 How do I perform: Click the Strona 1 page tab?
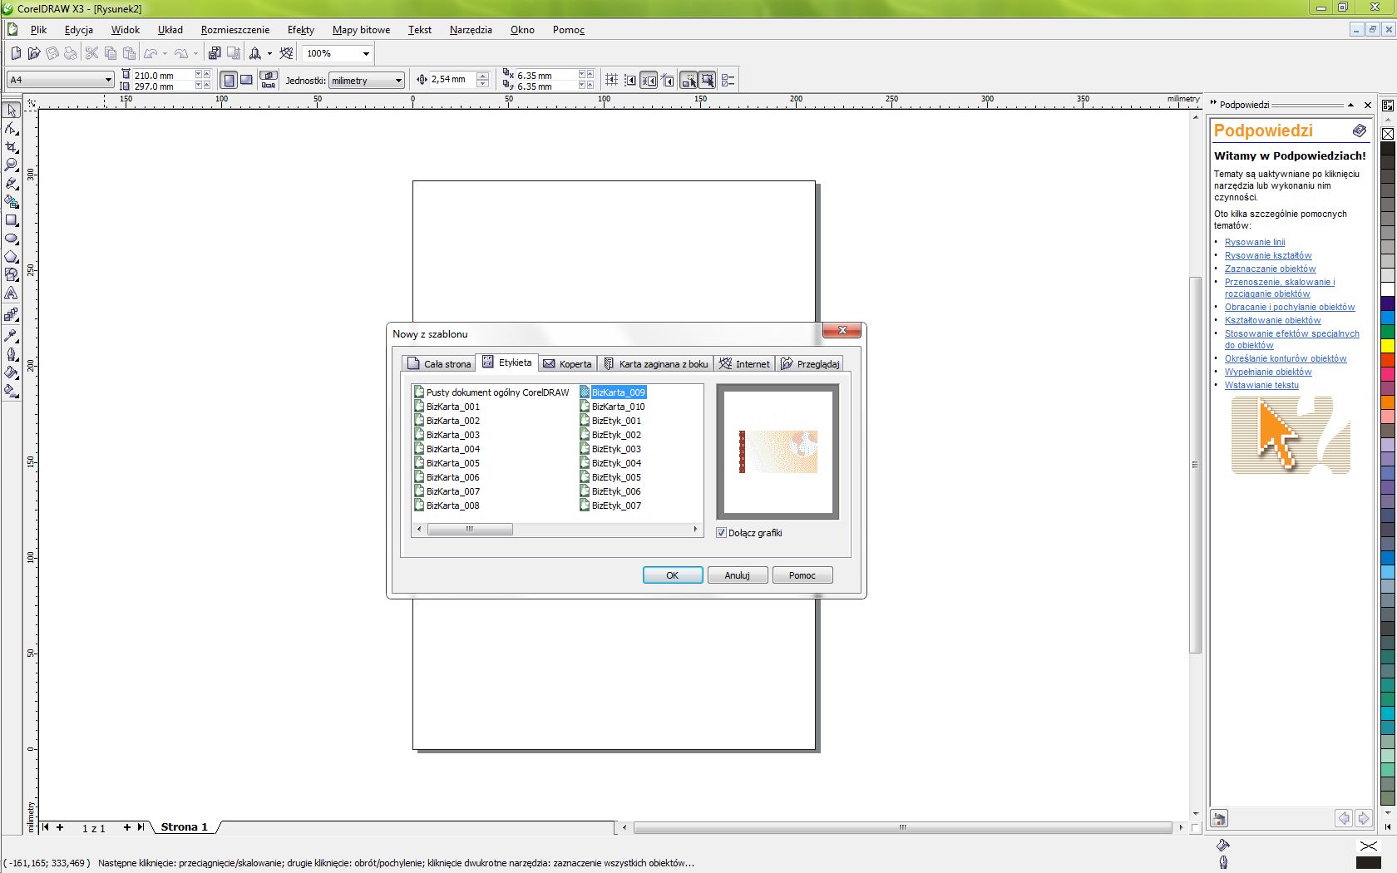(x=185, y=826)
